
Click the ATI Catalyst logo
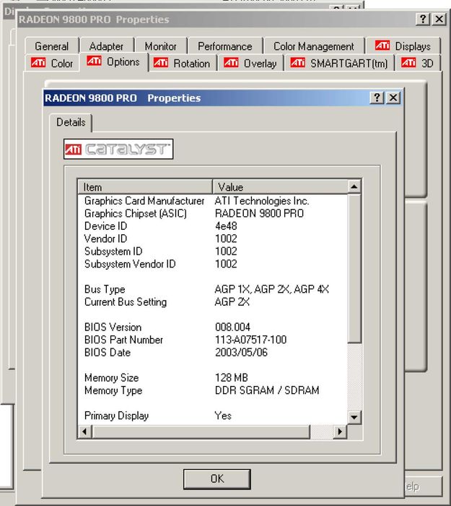(118, 149)
